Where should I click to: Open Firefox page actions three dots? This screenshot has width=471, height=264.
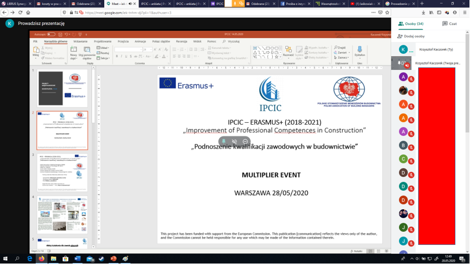click(x=373, y=13)
